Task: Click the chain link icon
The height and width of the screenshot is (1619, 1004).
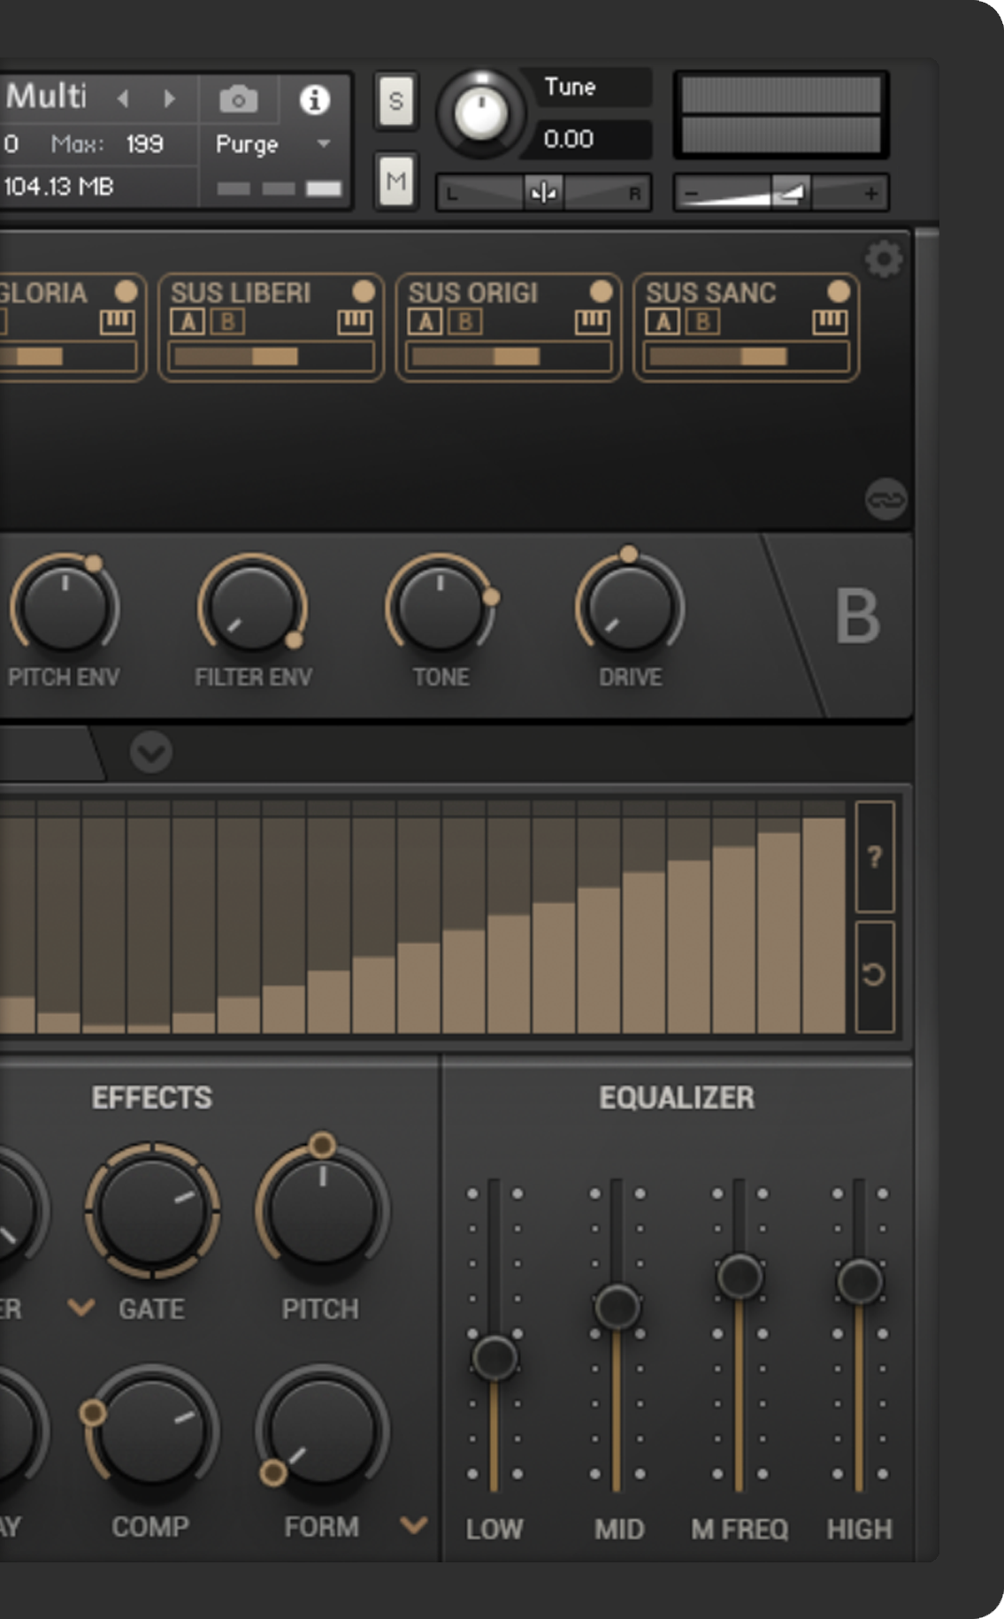Action: click(885, 500)
